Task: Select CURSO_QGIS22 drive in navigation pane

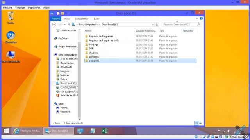Action: (67, 87)
